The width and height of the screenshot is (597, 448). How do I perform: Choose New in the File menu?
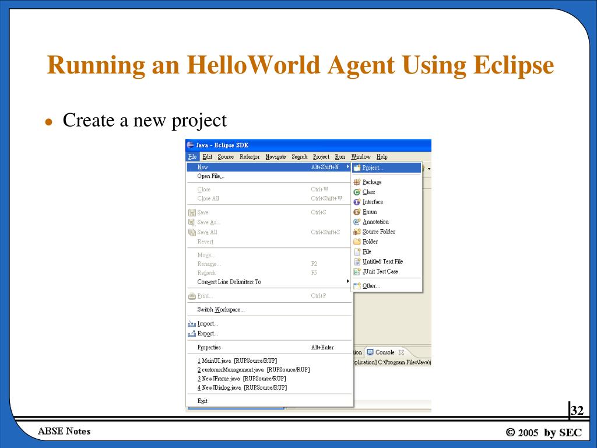click(x=269, y=167)
